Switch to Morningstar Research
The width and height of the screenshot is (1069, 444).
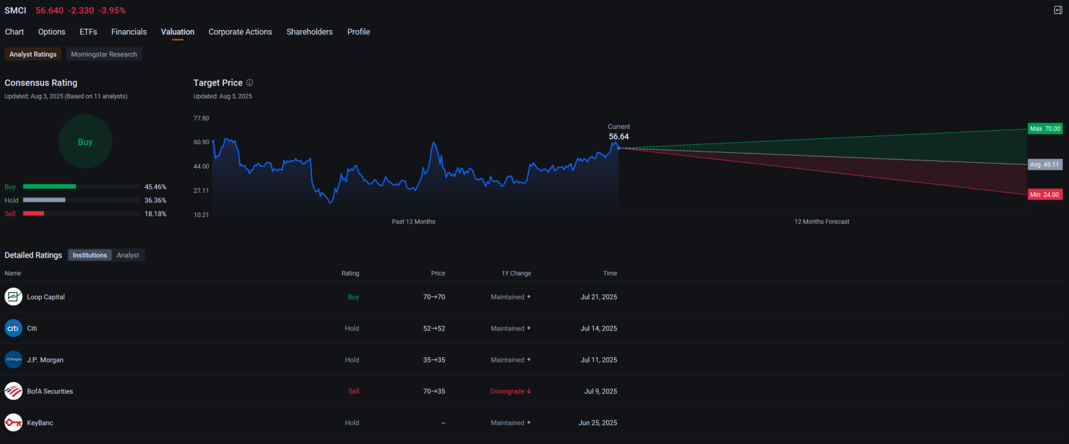click(104, 54)
